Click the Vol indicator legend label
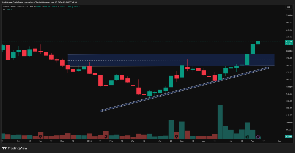295x153 pixels. [4, 10]
